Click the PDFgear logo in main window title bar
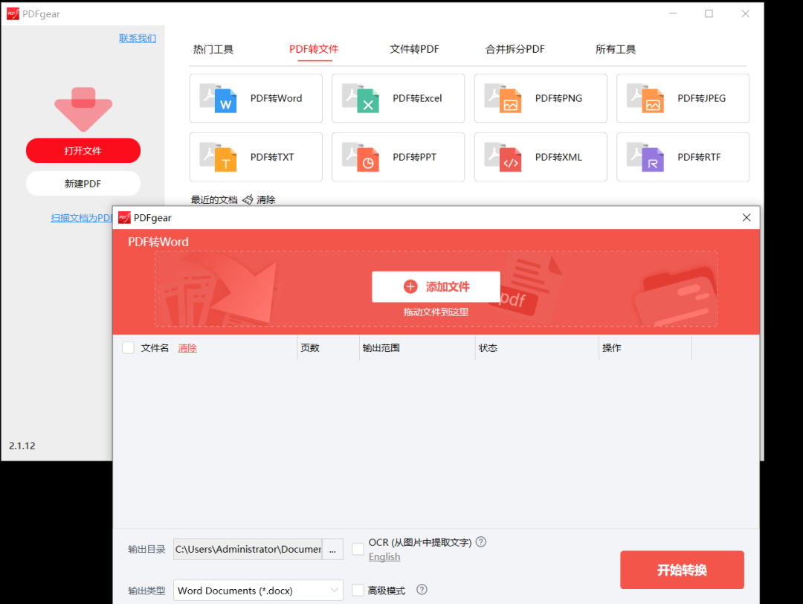This screenshot has height=604, width=803. (13, 14)
